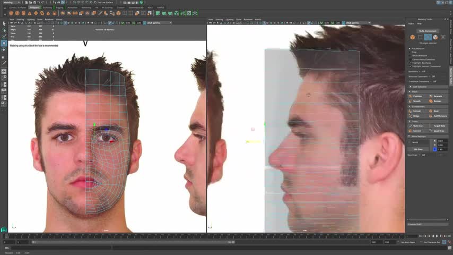Viewport: 453px width, 255px height.
Task: Open the Modeling Toolkit Help menu
Action: tap(419, 24)
